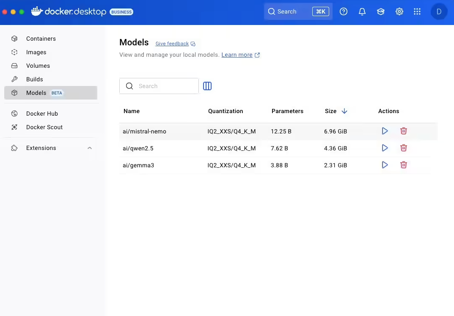Viewport: 454px width, 316px height.
Task: Sort by the Quantization column header
Action: tap(226, 111)
